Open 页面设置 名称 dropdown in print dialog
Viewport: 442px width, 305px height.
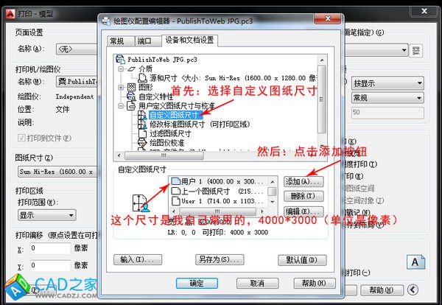coord(77,49)
